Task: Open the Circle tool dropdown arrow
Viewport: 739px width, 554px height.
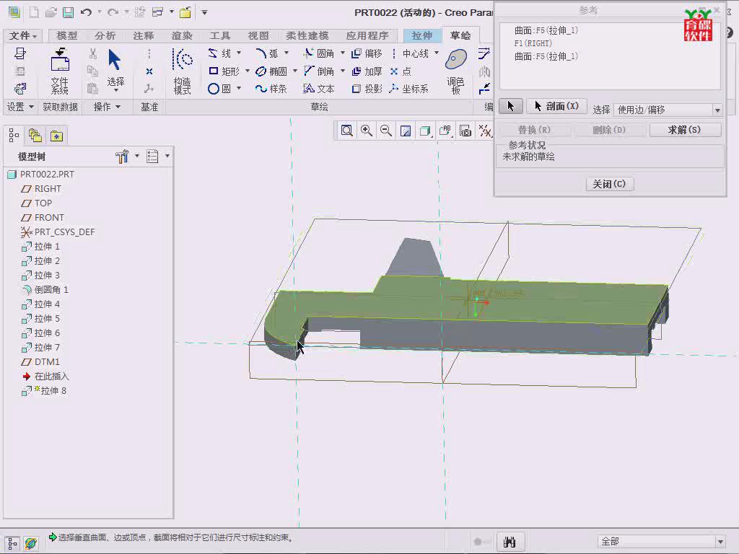Action: tap(239, 88)
